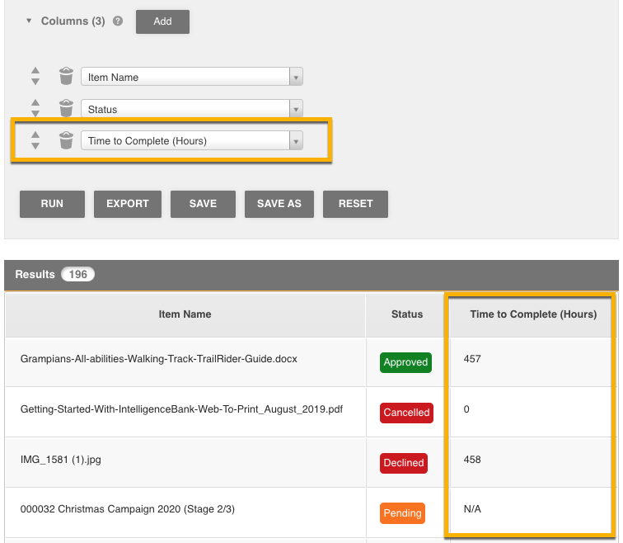Click the SAVE AS button
This screenshot has width=623, height=543.
click(x=279, y=204)
